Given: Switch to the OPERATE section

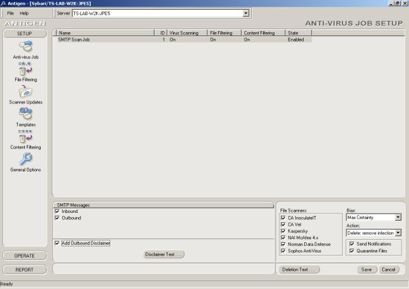Looking at the screenshot, I should click(x=25, y=256).
